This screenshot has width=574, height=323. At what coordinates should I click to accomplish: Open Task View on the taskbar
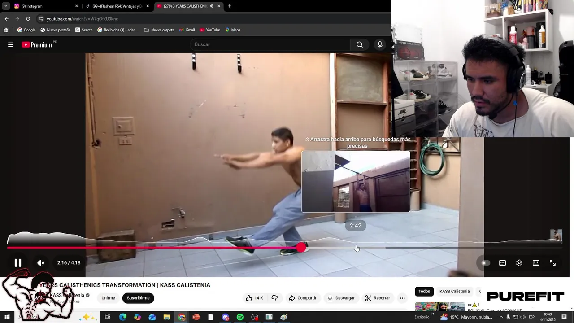pyautogui.click(x=108, y=317)
